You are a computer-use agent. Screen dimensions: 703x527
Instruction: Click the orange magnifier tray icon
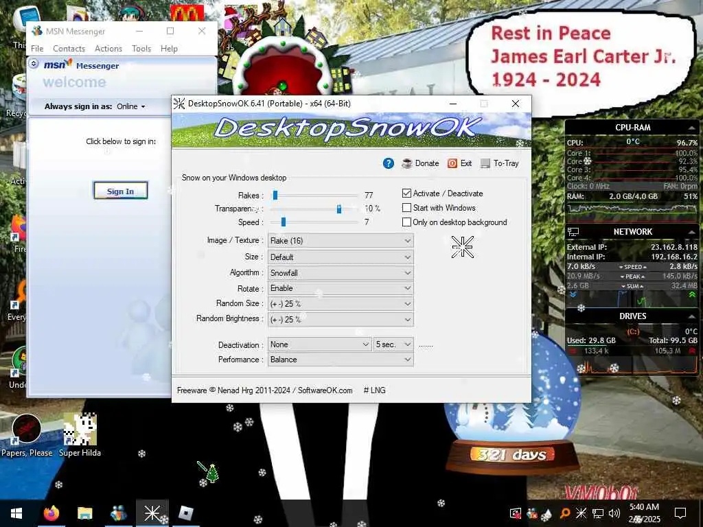pyautogui.click(x=565, y=513)
